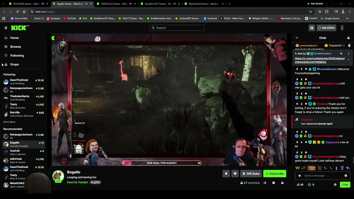The height and width of the screenshot is (199, 354).
Task: Open a new browser tab with the plus button
Action: tap(229, 4)
